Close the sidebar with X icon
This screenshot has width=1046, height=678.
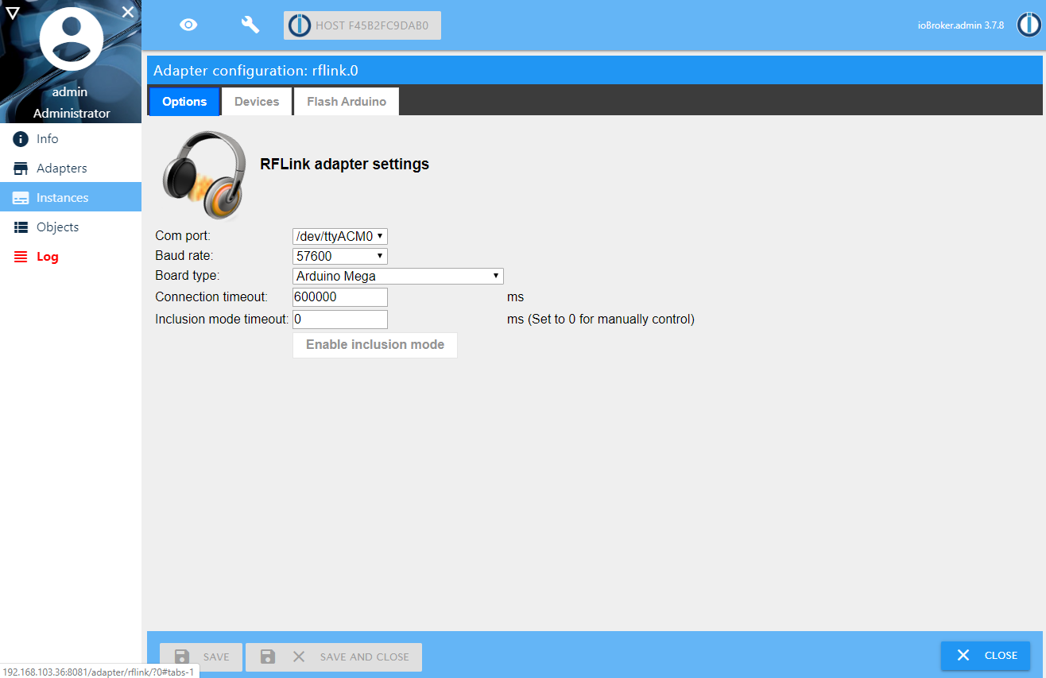point(128,12)
